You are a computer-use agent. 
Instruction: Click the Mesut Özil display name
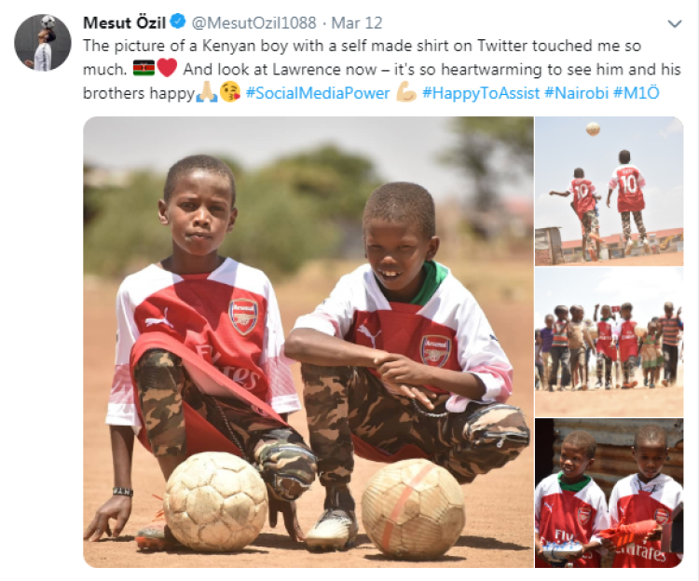click(124, 22)
